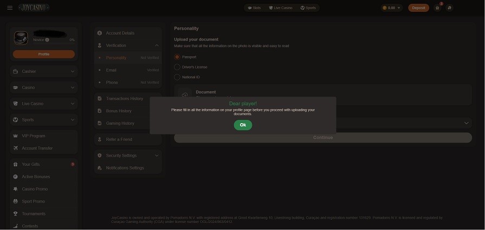
Task: Click the Verification user icon
Action: 100,45
